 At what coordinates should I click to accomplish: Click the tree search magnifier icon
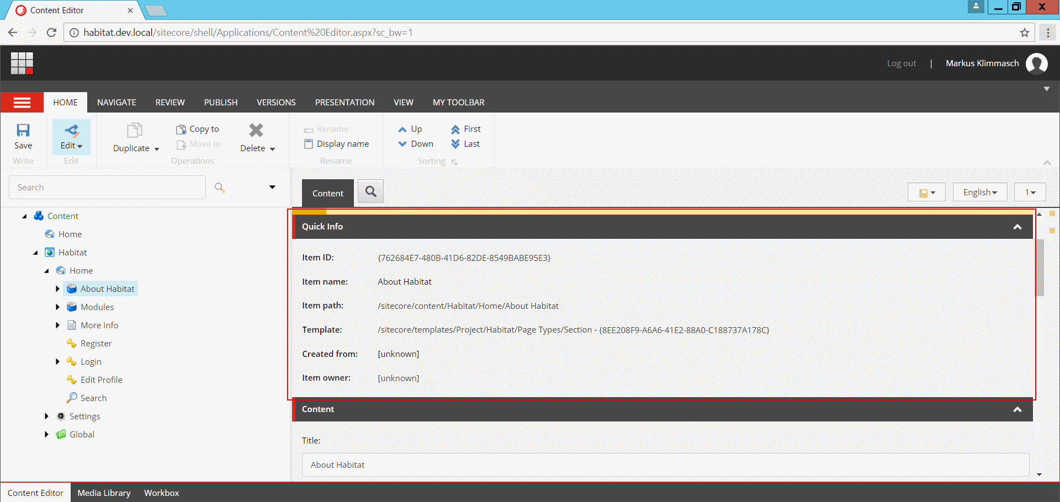(220, 188)
